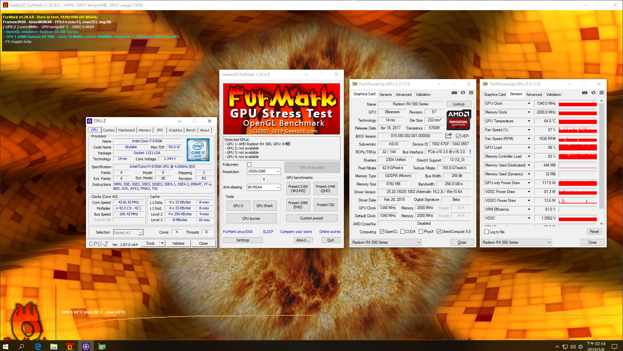623x351 pixels.
Task: Click the AMD Radeon Graphics logo
Action: (459, 120)
